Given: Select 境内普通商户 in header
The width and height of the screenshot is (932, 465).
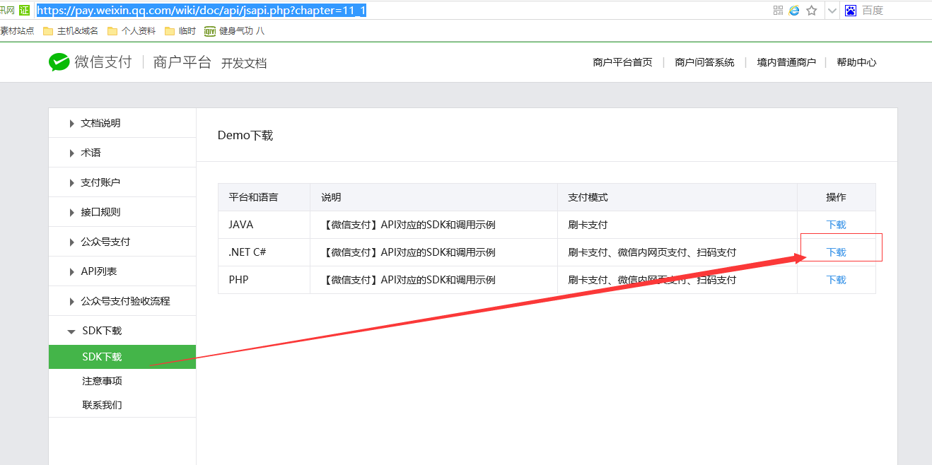Looking at the screenshot, I should pyautogui.click(x=786, y=62).
